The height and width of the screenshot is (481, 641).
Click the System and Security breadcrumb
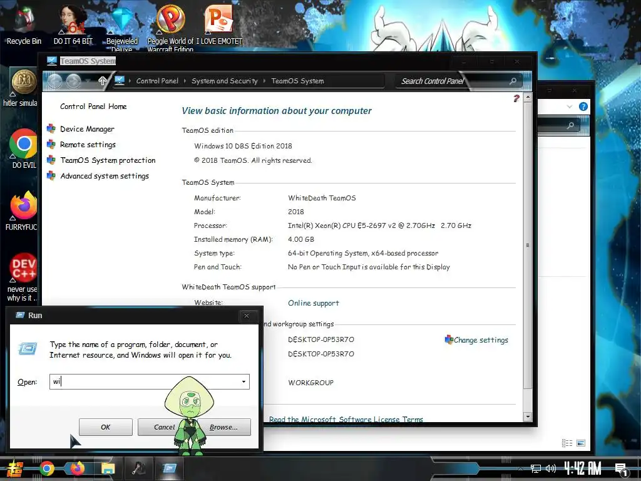pyautogui.click(x=225, y=81)
